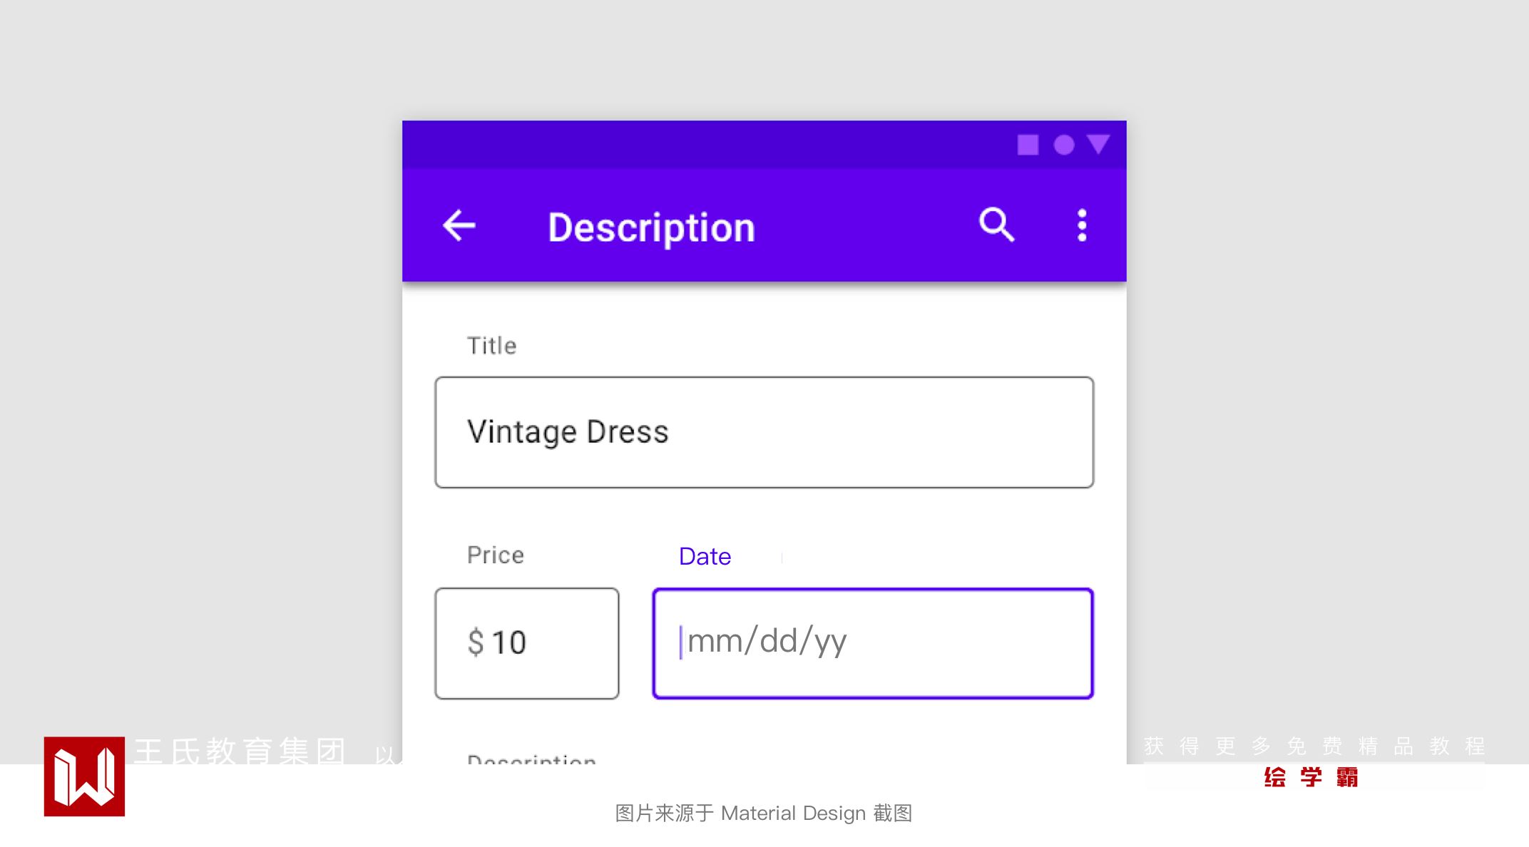Click the Date field with mm/dd/yy placeholder
Viewport: 1529px width, 847px height.
872,643
